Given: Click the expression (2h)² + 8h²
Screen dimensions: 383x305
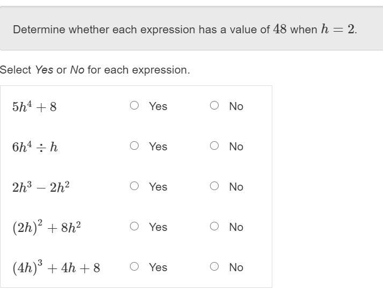Looking at the screenshot, I should [47, 227].
